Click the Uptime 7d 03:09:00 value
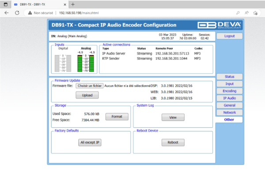The image size is (265, 179). (x=188, y=38)
